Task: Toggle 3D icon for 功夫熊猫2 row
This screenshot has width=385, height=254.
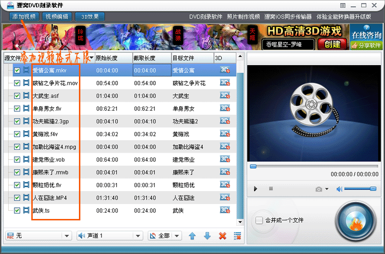Action: (225, 121)
